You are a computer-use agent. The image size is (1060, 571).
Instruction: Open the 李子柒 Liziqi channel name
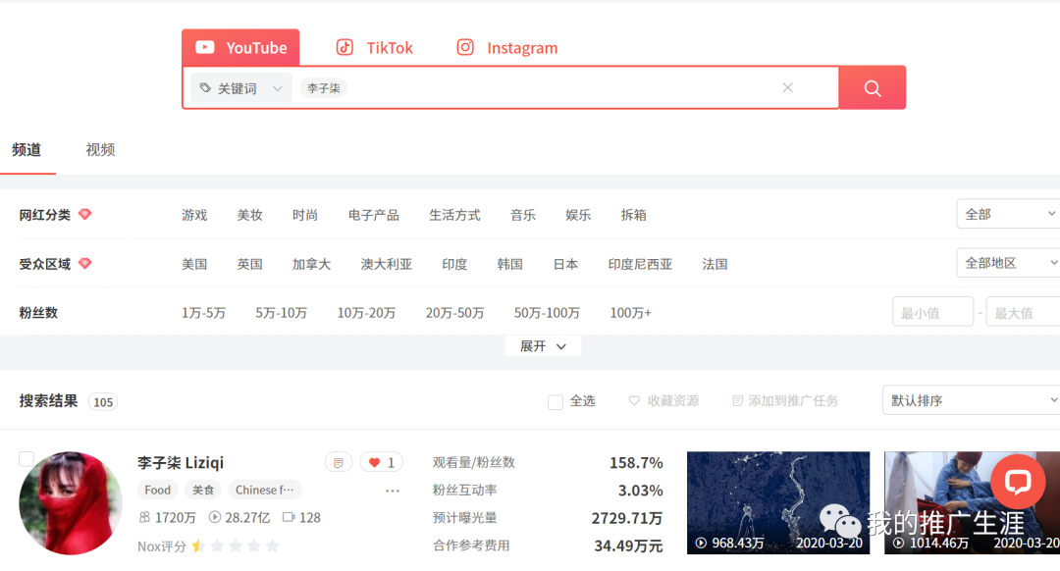click(181, 463)
